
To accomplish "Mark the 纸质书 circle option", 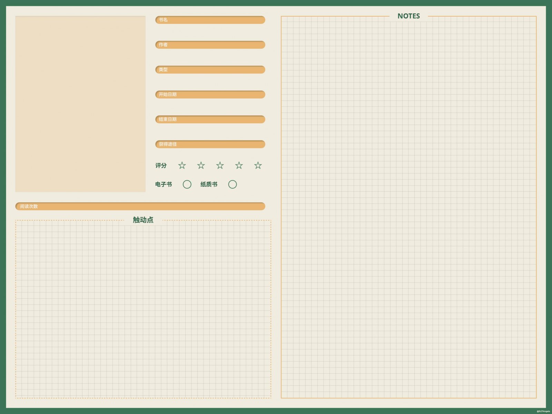I will tap(233, 184).
